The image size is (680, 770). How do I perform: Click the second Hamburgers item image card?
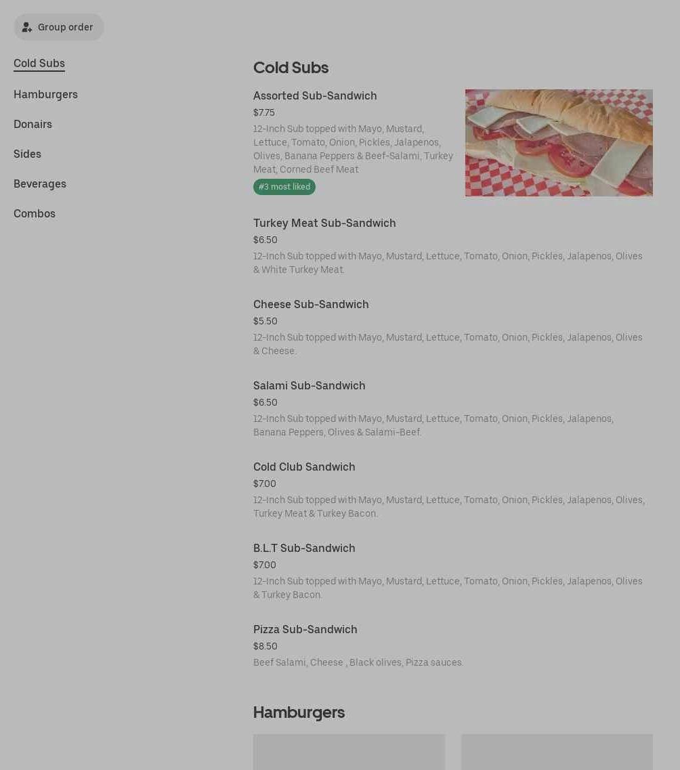point(557,752)
